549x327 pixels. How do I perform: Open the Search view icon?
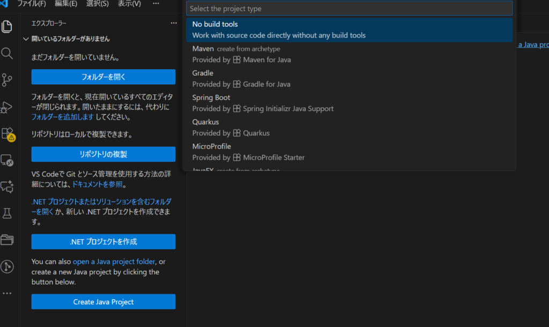tap(7, 53)
